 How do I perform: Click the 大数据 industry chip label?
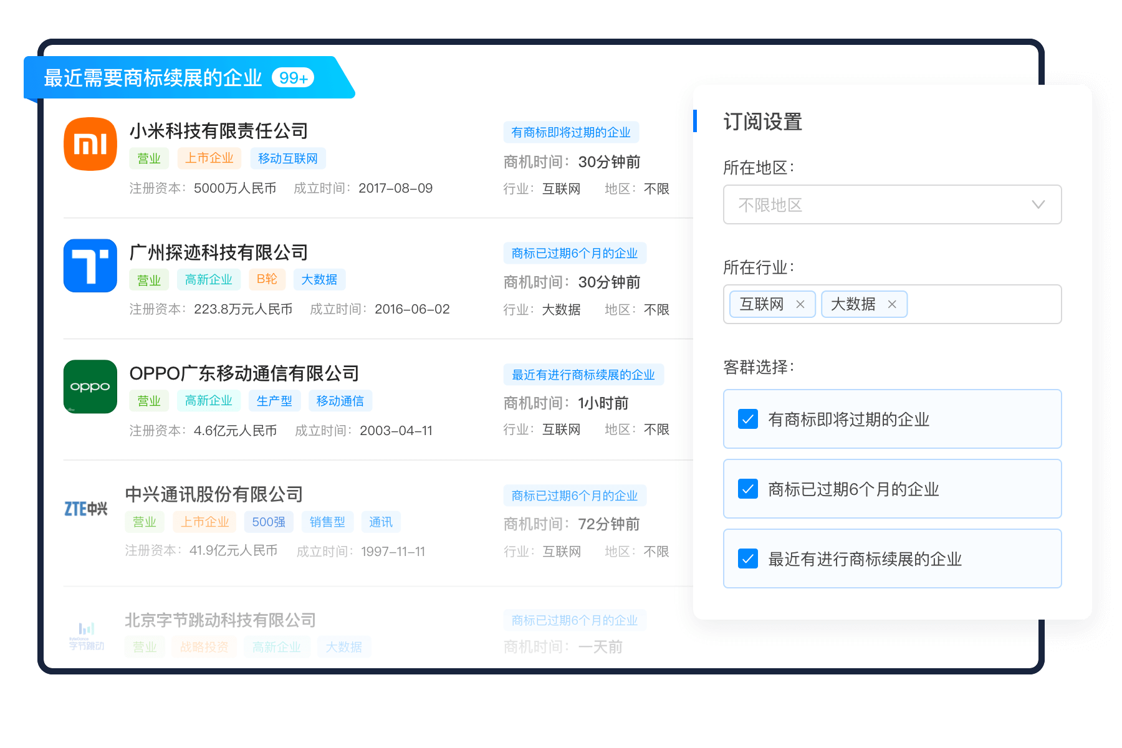coord(853,304)
